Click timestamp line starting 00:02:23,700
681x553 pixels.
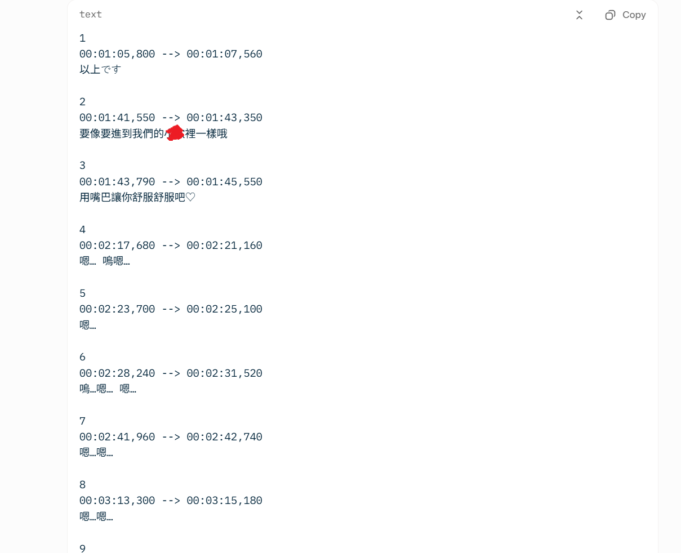pos(171,309)
